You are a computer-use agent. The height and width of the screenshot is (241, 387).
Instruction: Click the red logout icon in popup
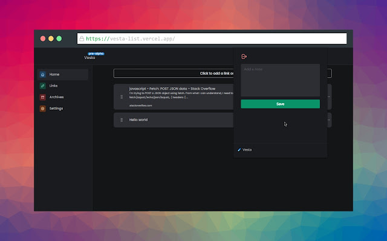(244, 57)
